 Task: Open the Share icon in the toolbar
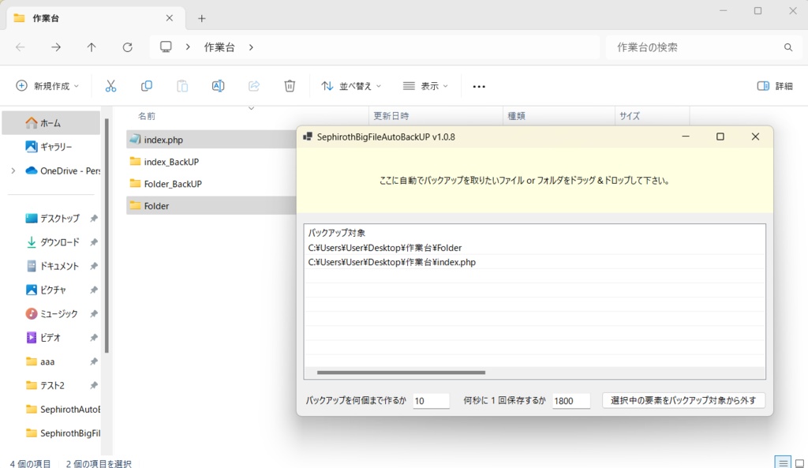pos(254,85)
